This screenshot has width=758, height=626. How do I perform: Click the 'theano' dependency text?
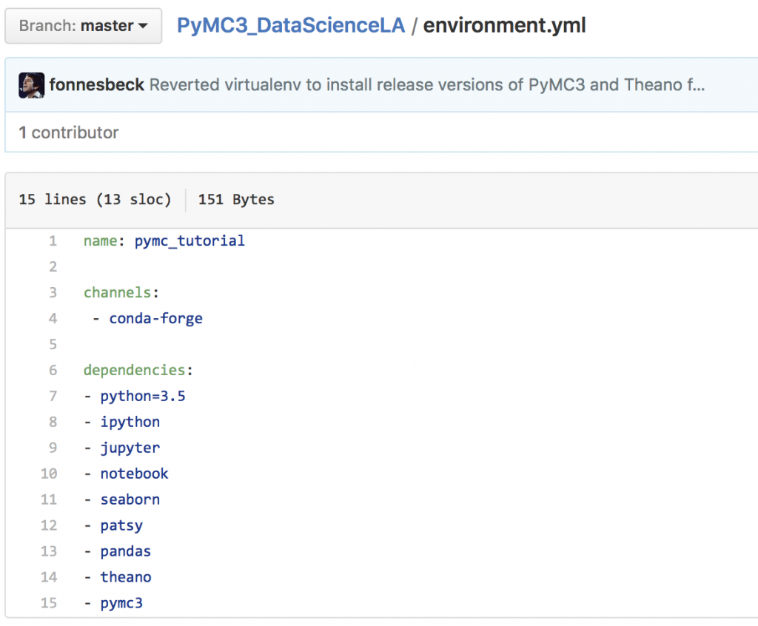(126, 577)
